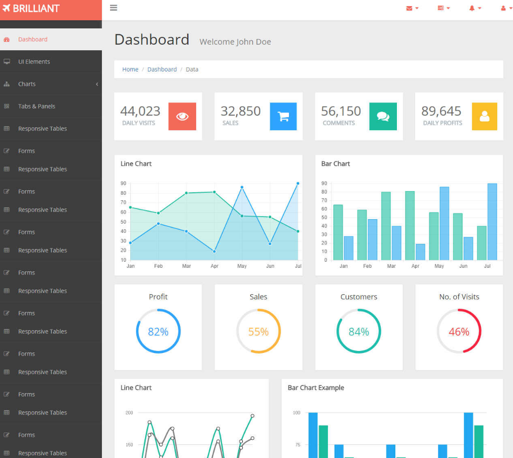Open Tabs & Panels from the sidebar
The width and height of the screenshot is (513, 458).
click(x=36, y=107)
